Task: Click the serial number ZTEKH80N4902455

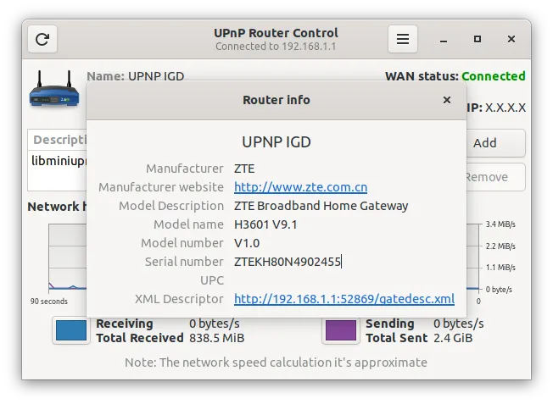Action: (287, 262)
